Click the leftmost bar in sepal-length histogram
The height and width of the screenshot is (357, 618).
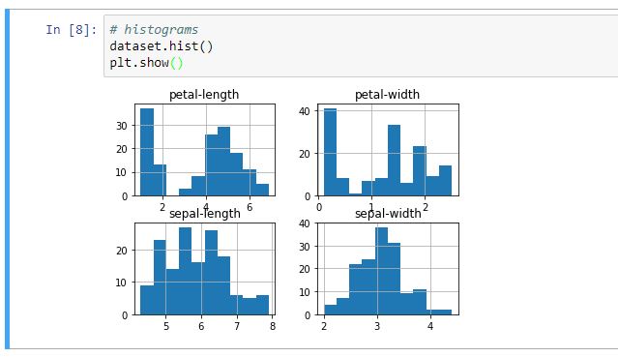click(x=147, y=300)
